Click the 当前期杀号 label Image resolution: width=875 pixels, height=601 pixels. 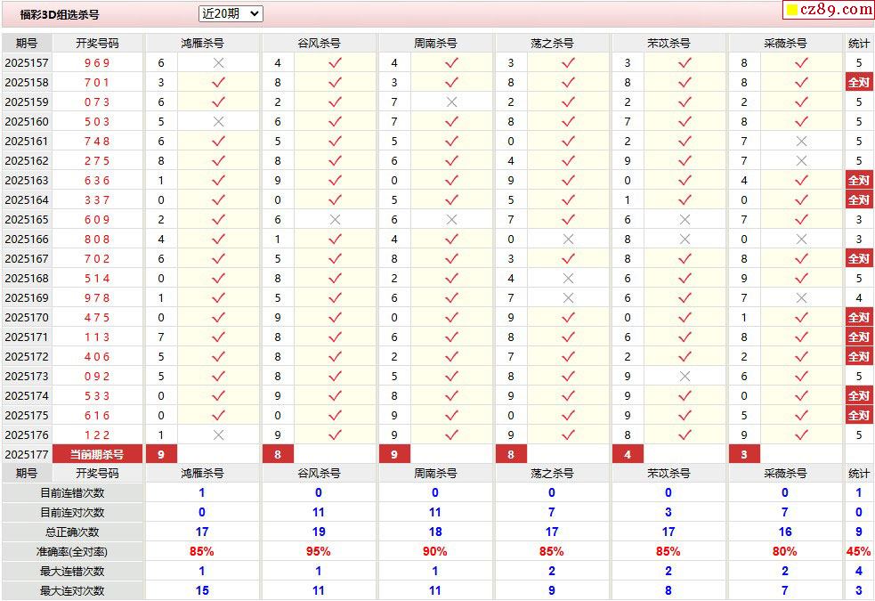[x=98, y=454]
